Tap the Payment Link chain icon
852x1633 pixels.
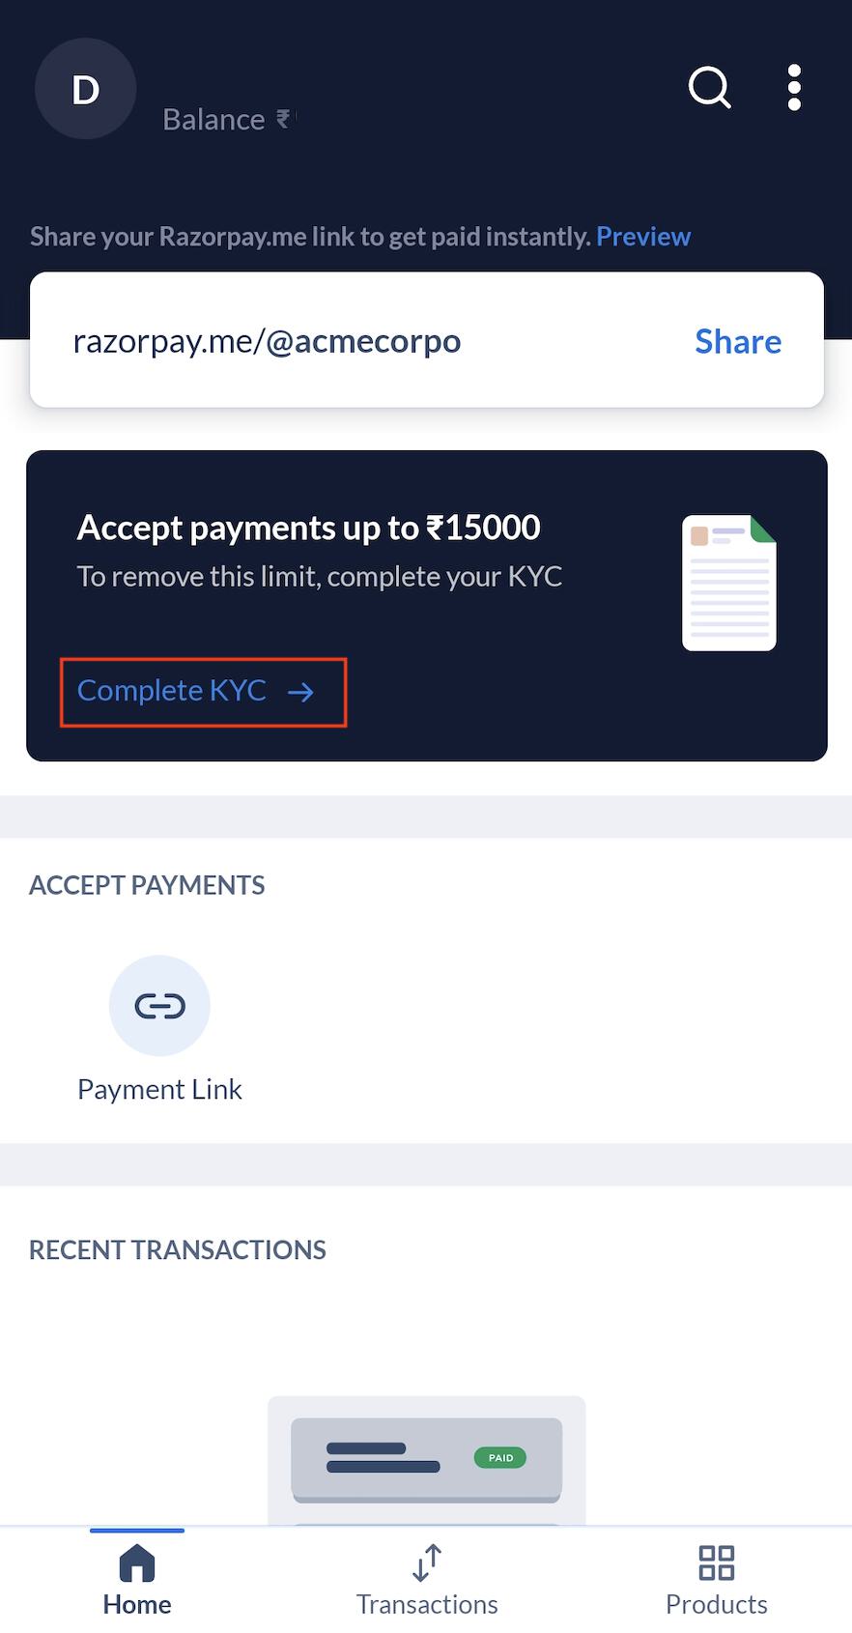click(x=159, y=1006)
